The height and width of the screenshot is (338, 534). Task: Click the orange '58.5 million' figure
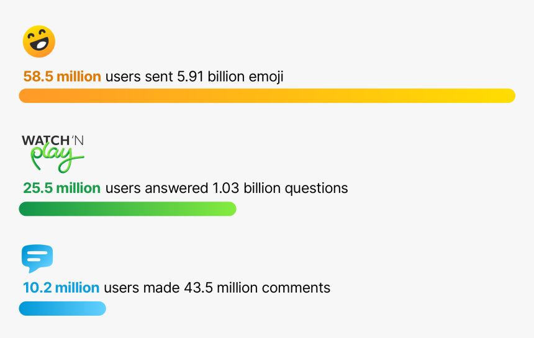[x=62, y=76]
